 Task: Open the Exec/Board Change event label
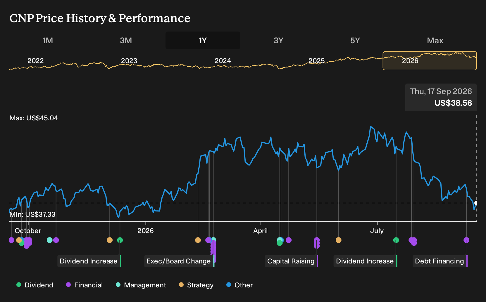pos(179,261)
